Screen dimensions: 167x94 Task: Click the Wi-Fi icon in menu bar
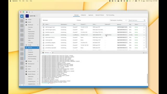point(139,1)
